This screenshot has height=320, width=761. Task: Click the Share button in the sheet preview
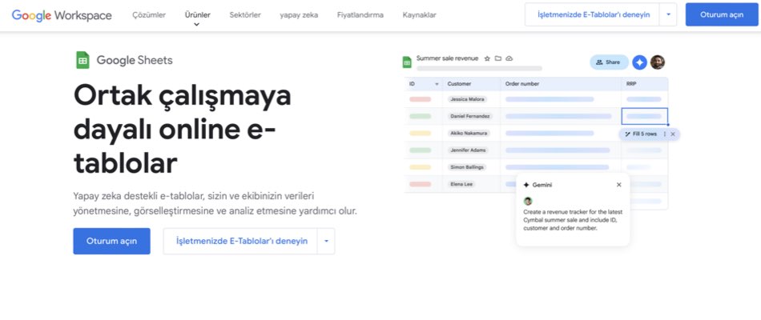pyautogui.click(x=609, y=62)
